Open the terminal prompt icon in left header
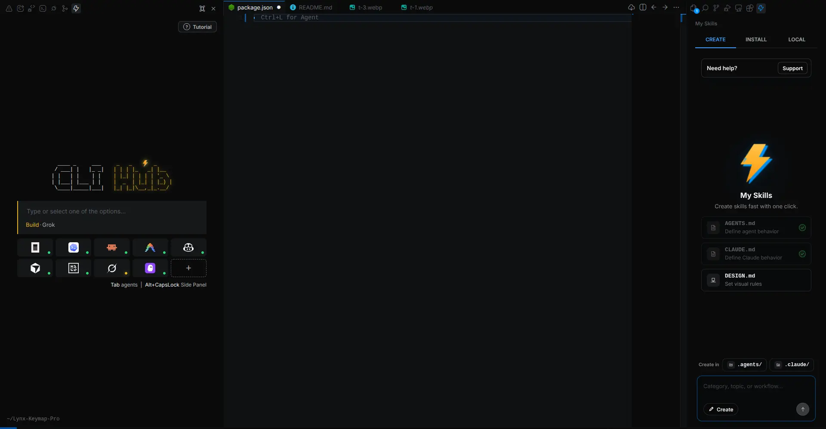This screenshot has width=826, height=429. click(x=43, y=8)
